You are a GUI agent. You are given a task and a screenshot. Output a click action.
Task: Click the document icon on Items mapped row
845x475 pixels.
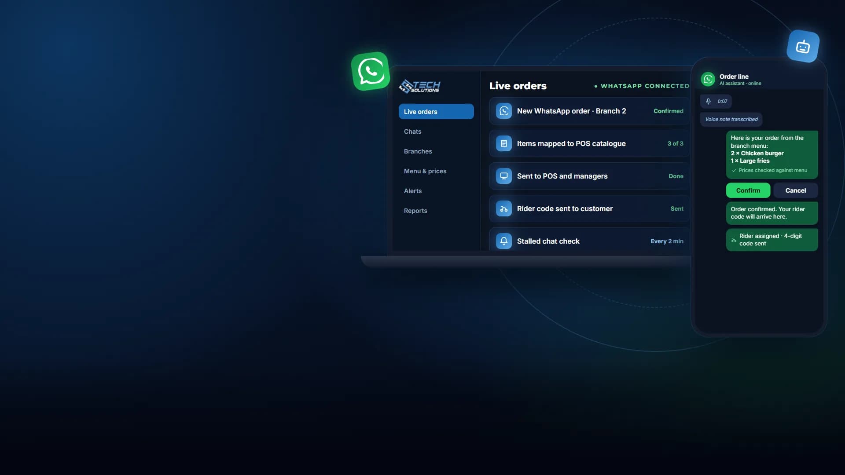(x=503, y=143)
